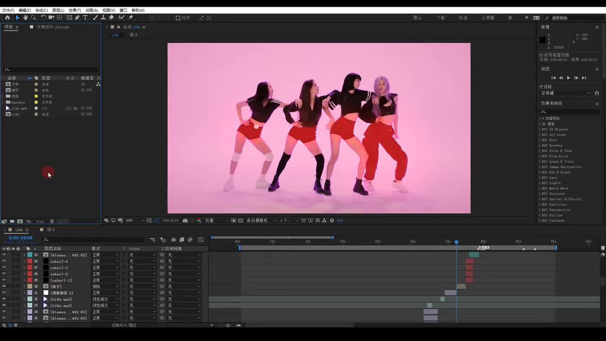
Task: Hide saber7-4 layer eye icon
Action: click(x=4, y=261)
